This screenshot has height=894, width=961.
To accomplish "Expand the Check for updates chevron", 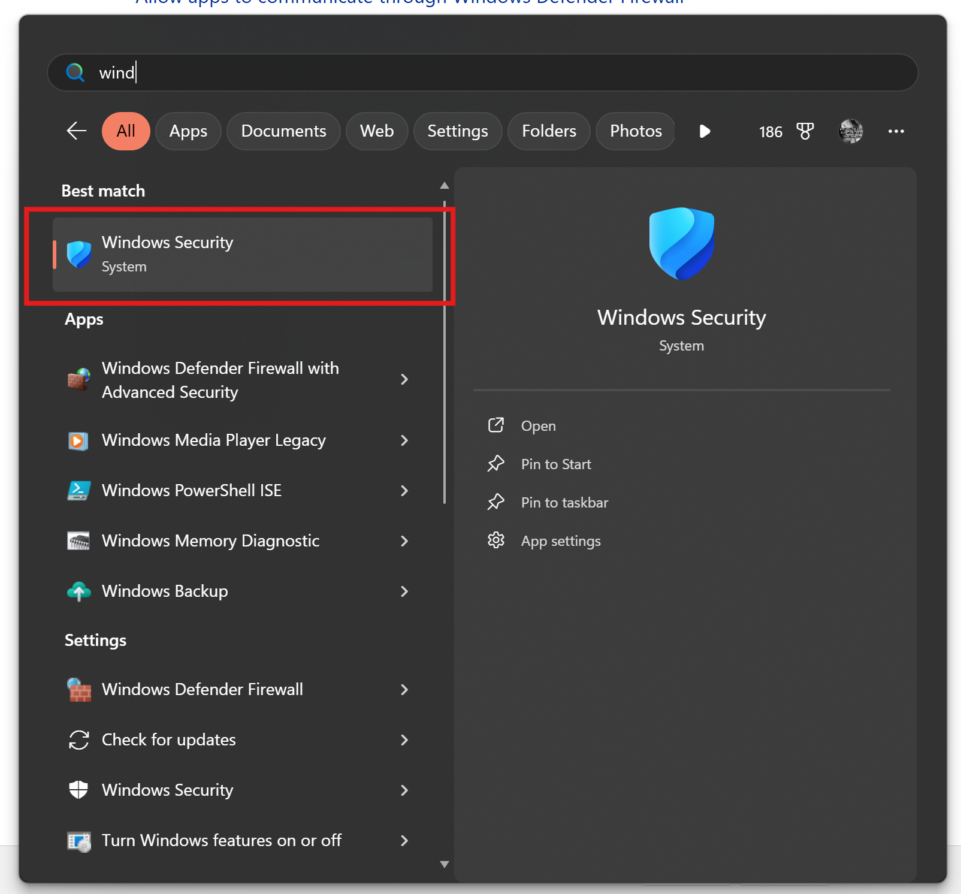I will pos(404,740).
